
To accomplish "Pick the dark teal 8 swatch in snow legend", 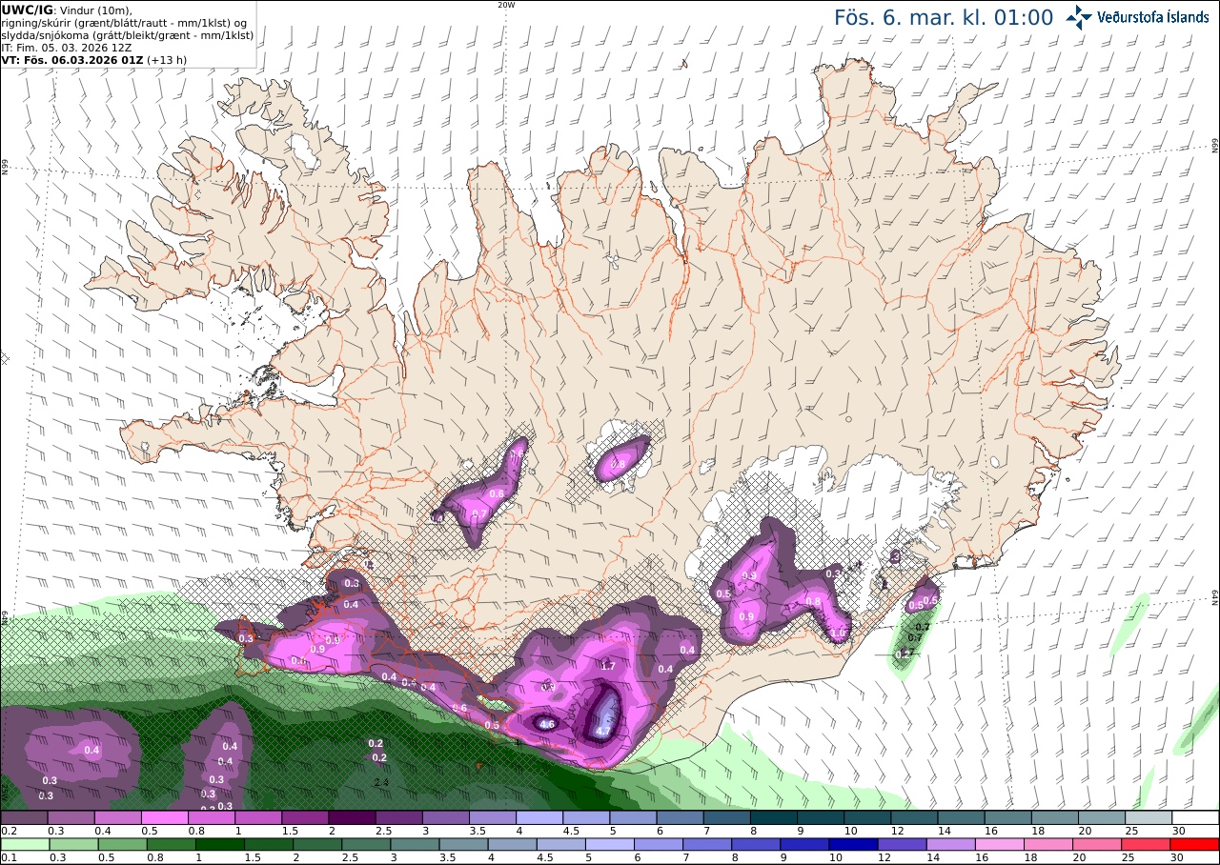I will tap(774, 817).
